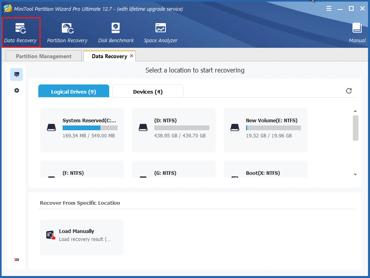This screenshot has height=278, width=370.
Task: Choose the (G: NTFS) drive card
Action: (174, 169)
